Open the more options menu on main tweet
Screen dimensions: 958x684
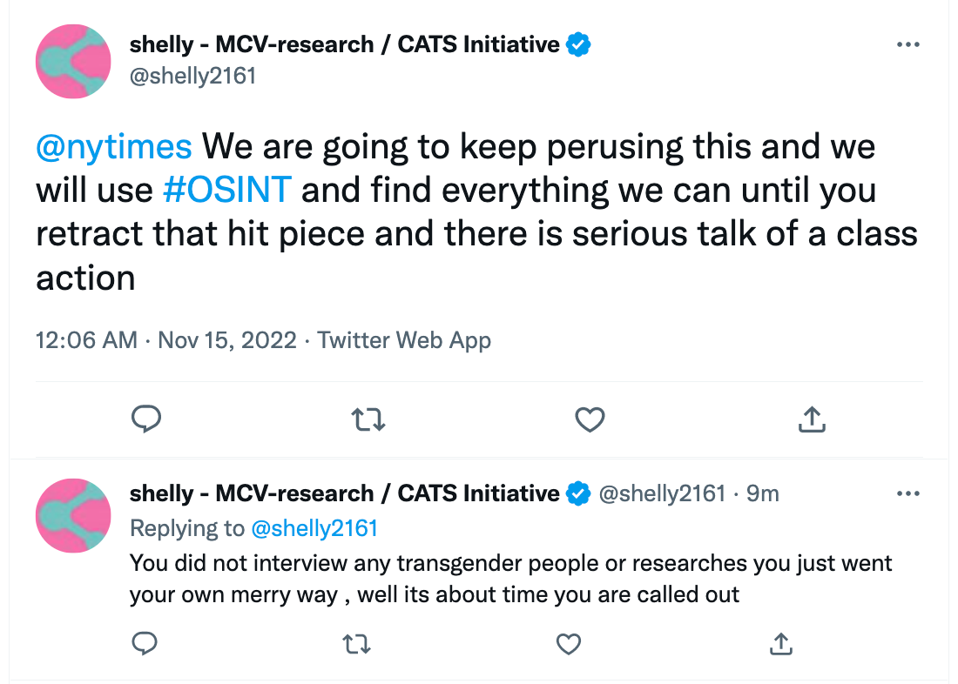(x=907, y=44)
